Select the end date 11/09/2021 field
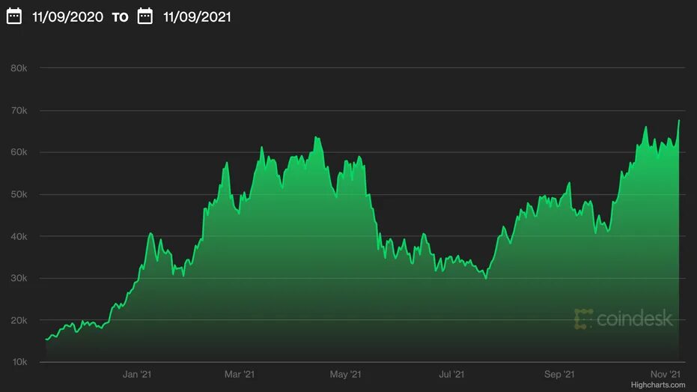Viewport: 697px width, 392px height. 197,17
